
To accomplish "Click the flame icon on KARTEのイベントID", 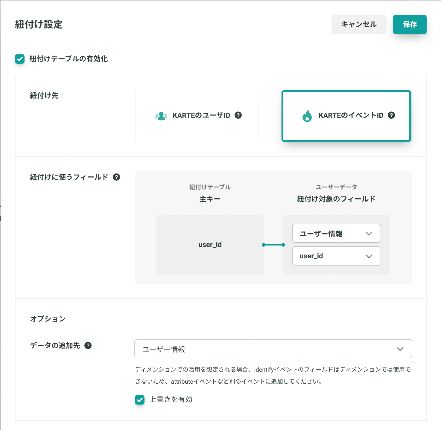I will click(x=307, y=116).
